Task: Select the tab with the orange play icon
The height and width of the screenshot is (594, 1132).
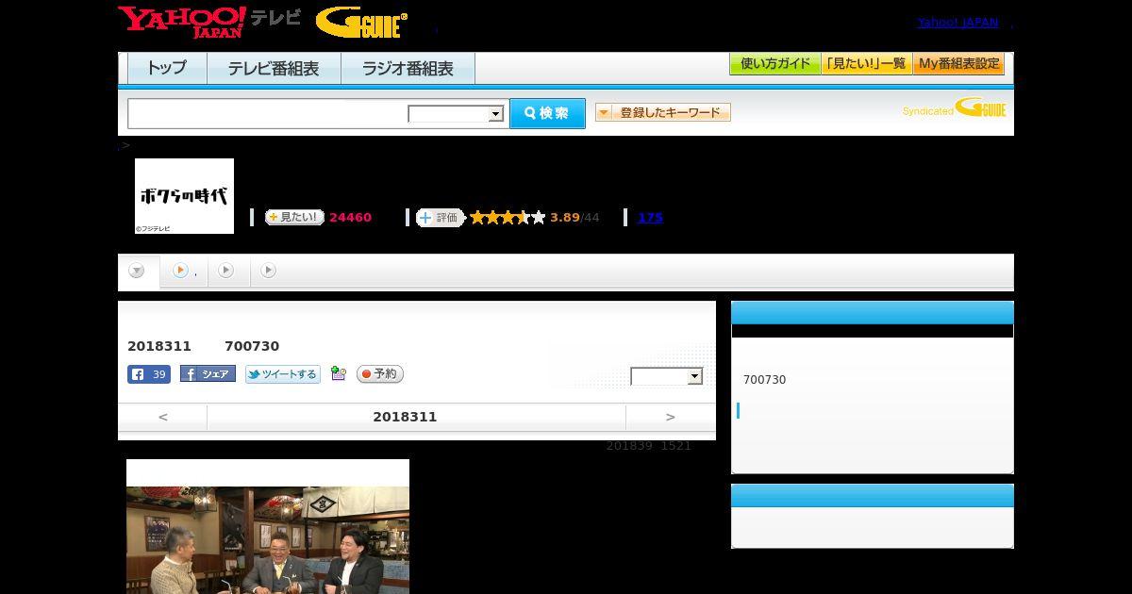Action: pos(184,271)
